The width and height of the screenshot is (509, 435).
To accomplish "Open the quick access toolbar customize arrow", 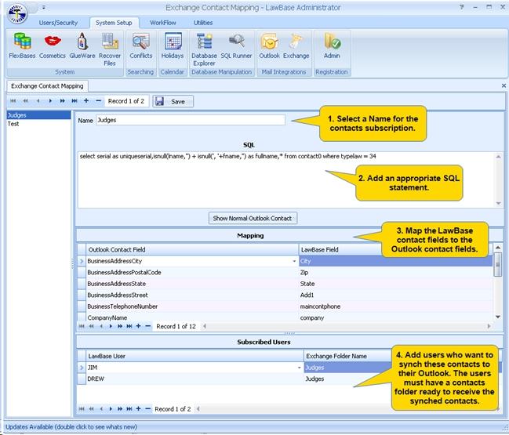I will click(x=44, y=7).
